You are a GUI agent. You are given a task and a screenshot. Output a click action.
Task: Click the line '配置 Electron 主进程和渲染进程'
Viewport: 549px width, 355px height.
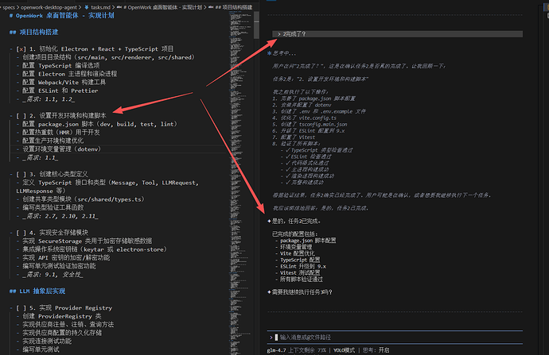pos(70,74)
